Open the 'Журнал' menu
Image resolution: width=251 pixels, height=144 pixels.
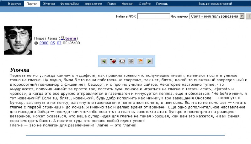49,4
